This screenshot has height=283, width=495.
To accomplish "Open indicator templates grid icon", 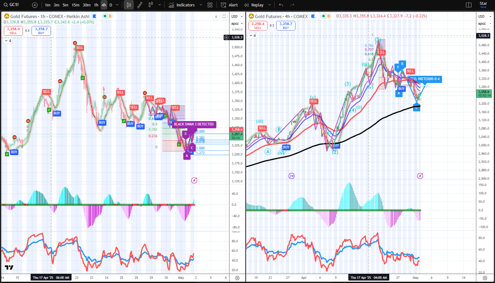I will point(210,5).
